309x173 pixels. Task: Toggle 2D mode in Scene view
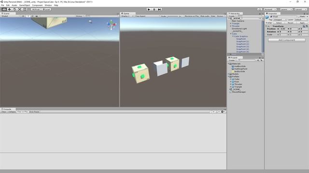(x=23, y=16)
